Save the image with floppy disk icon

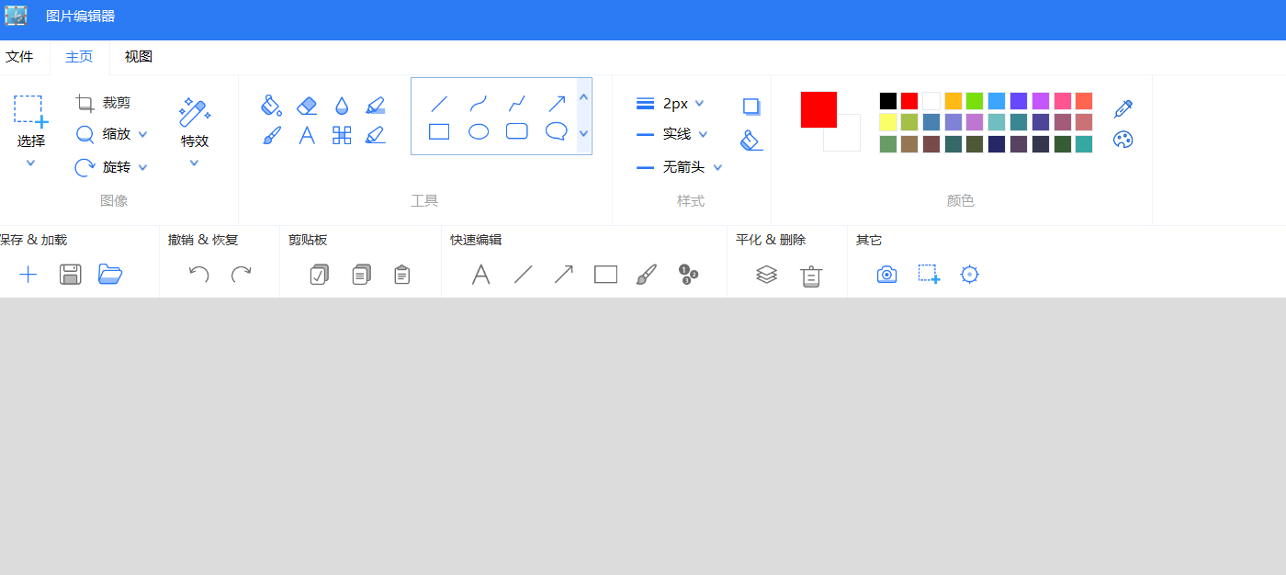click(x=71, y=274)
